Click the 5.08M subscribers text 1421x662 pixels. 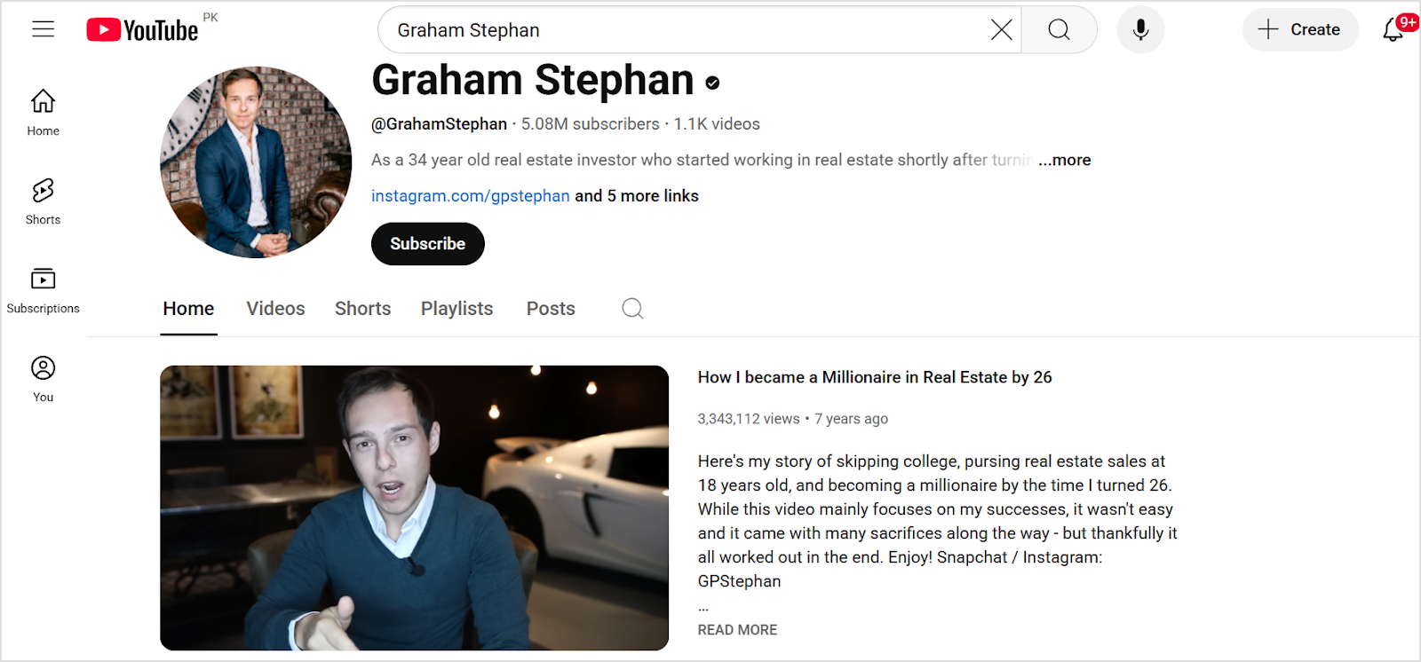pyautogui.click(x=591, y=124)
